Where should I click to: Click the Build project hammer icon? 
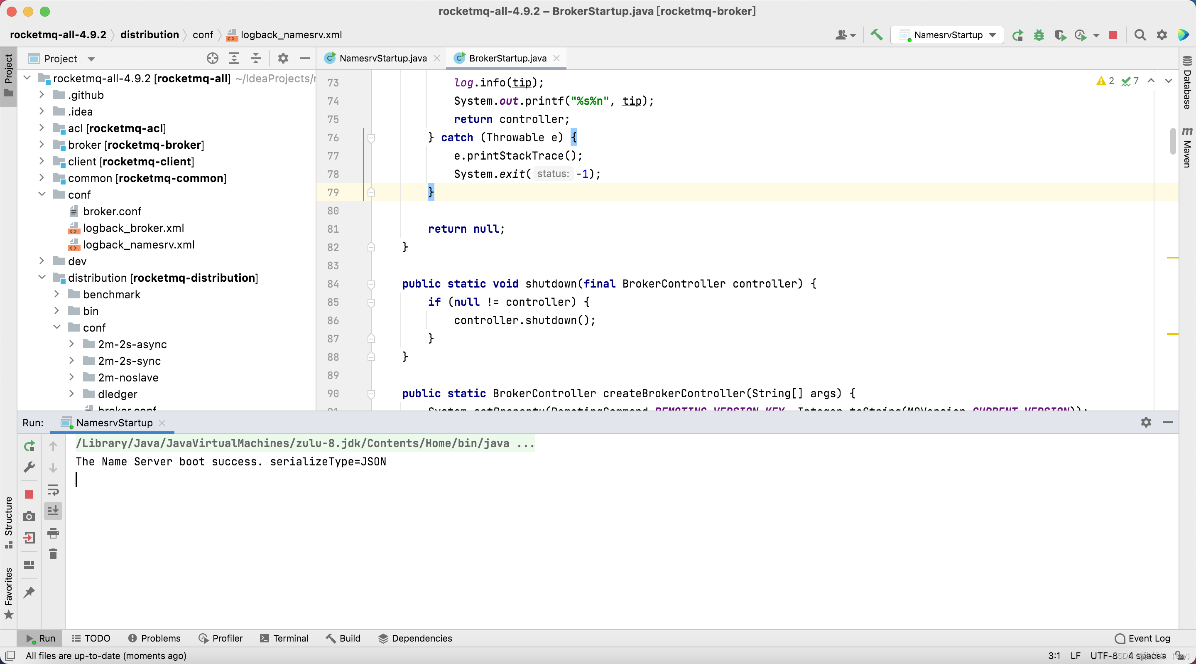(876, 35)
